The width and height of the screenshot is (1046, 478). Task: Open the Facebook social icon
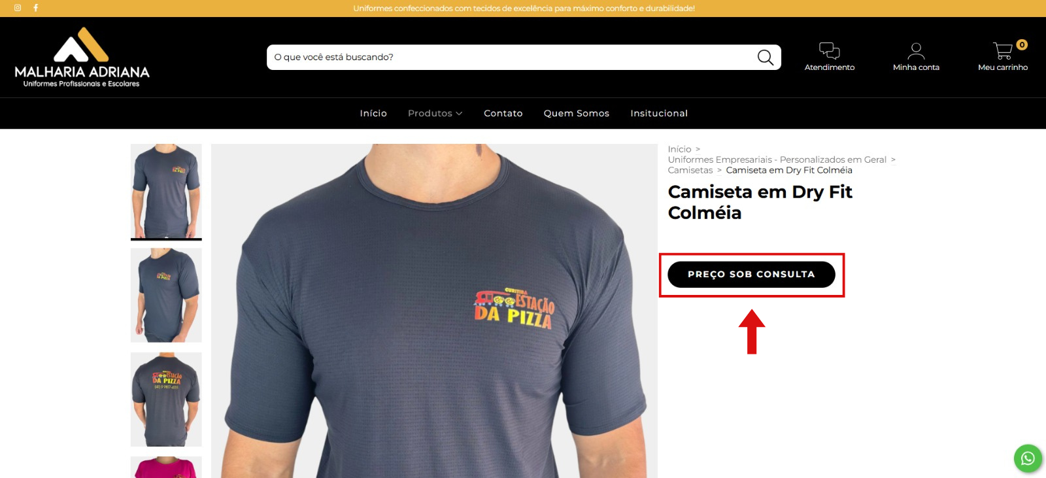pos(36,8)
